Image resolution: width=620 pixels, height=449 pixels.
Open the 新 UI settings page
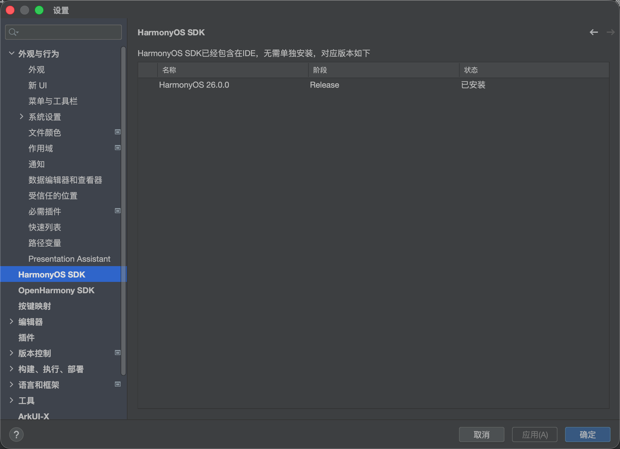click(38, 86)
